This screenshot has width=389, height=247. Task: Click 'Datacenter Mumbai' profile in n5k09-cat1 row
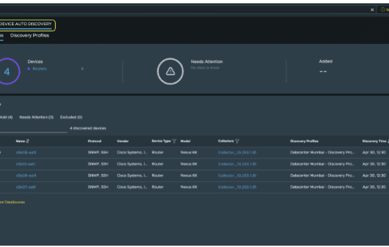(323, 176)
